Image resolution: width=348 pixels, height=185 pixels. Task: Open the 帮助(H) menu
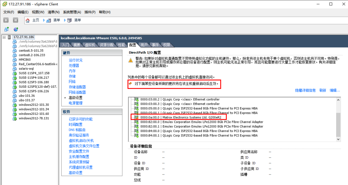click(105, 12)
